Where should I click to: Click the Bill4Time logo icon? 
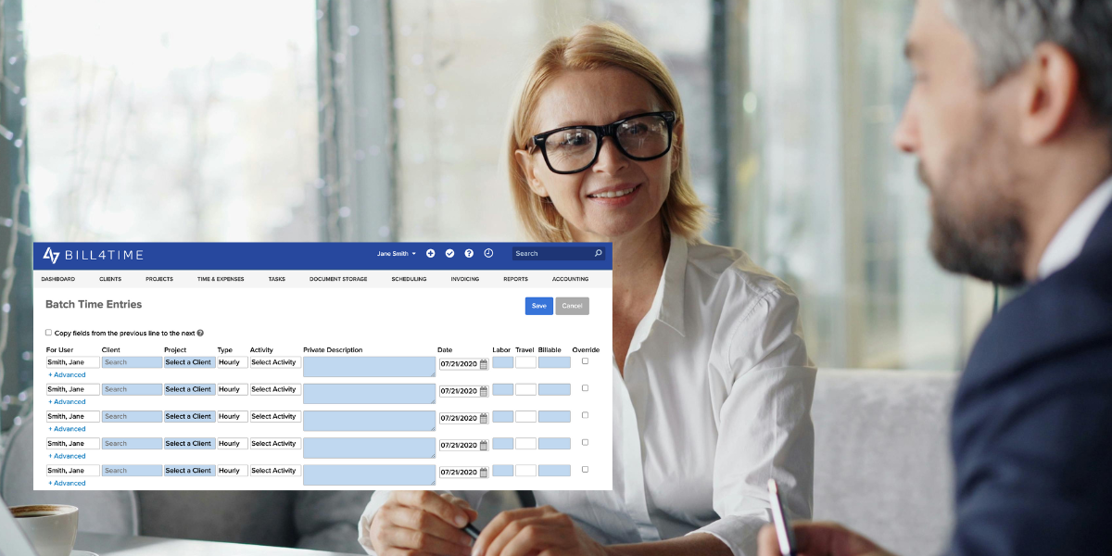51,255
